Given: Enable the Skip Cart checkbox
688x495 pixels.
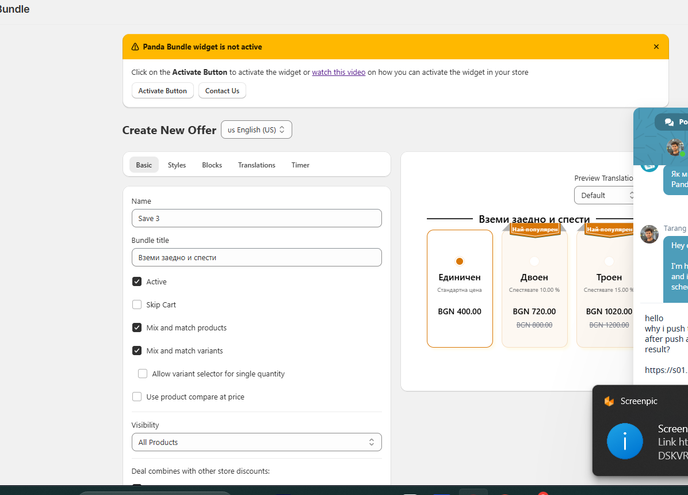Looking at the screenshot, I should [137, 304].
